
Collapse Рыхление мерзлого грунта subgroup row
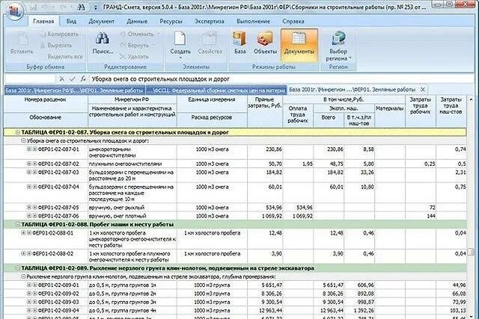click(x=23, y=276)
